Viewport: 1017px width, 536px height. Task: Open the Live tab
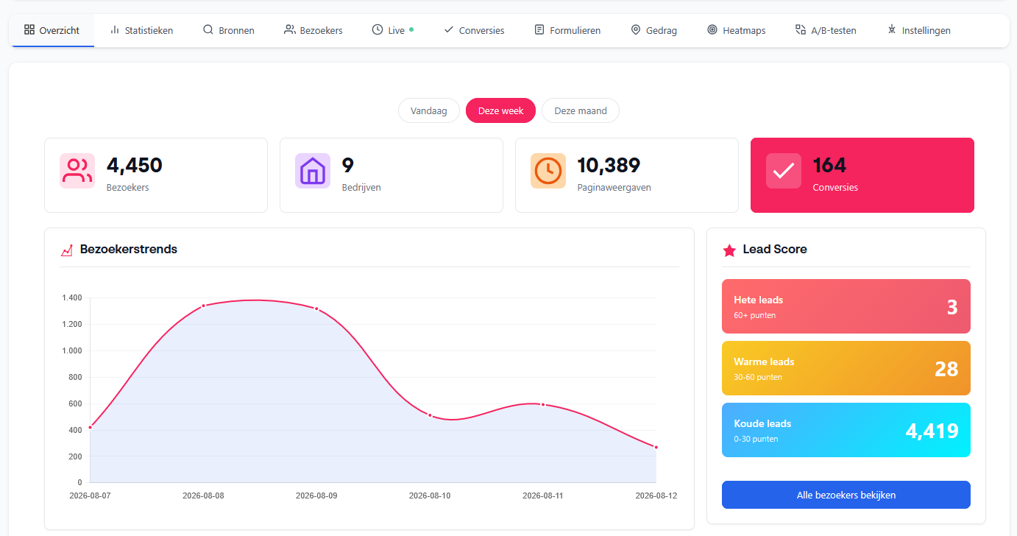tap(392, 30)
